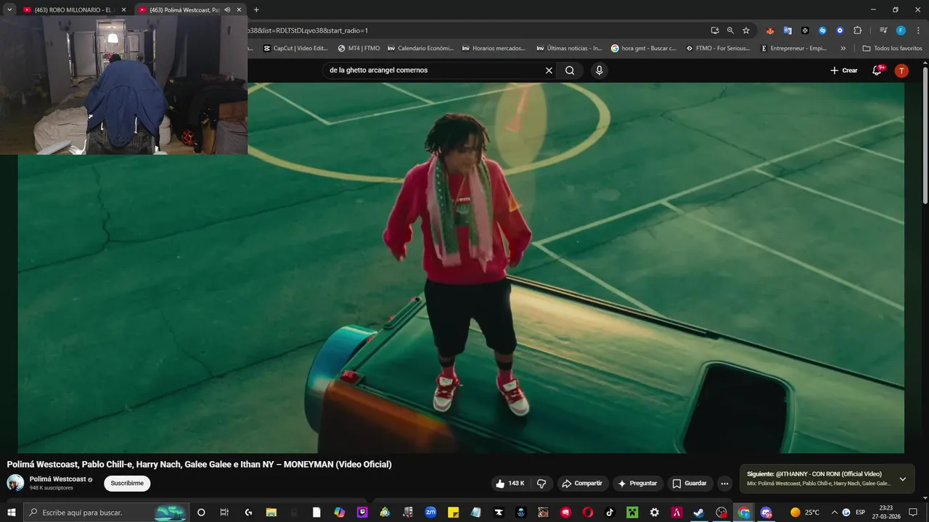
Task: Start voice search with the microphone icon
Action: pyautogui.click(x=599, y=70)
